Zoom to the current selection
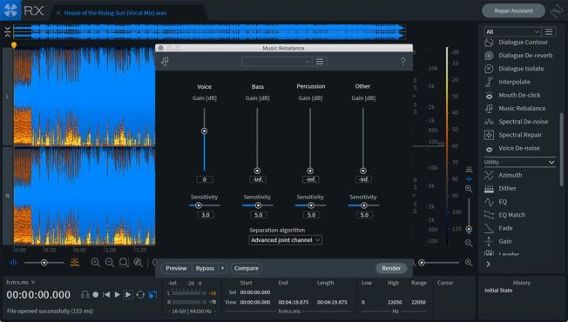Screen dimensions: 568x322 coord(124,263)
